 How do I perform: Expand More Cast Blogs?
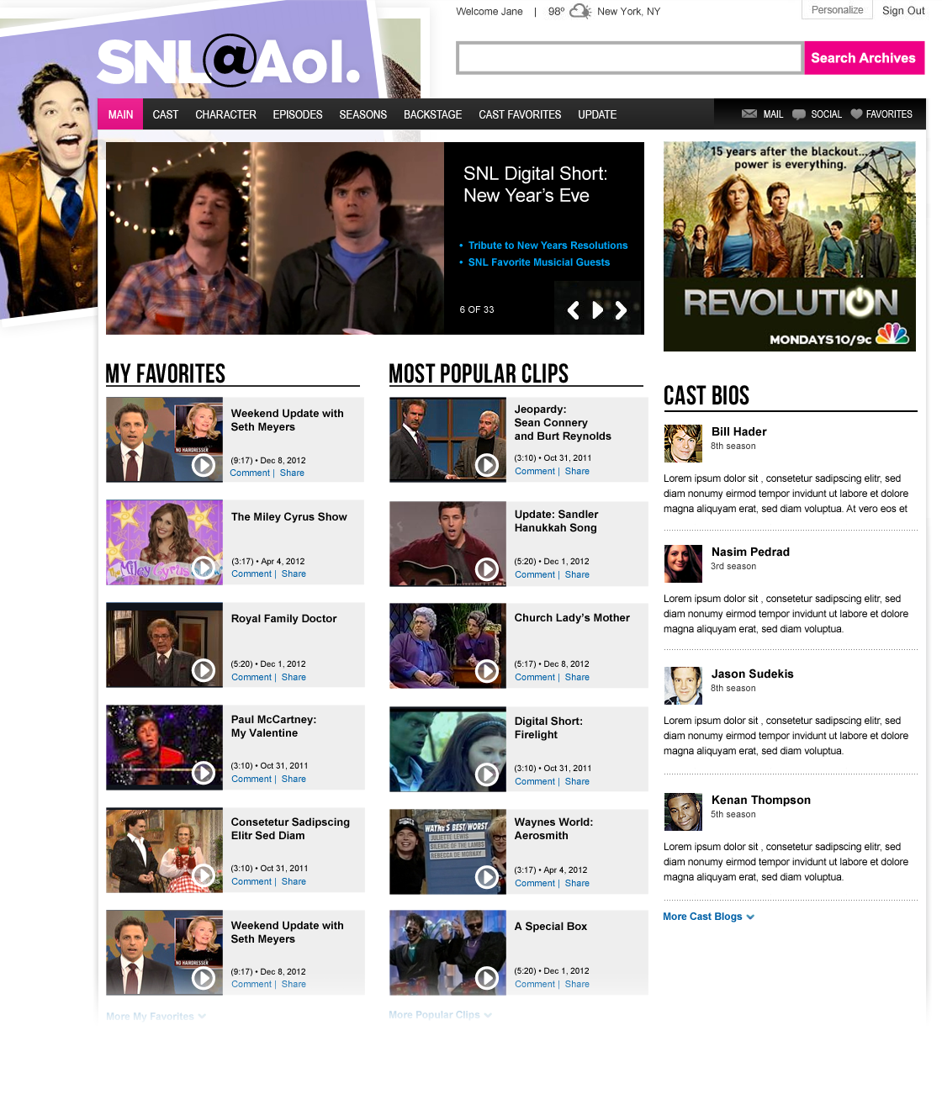click(708, 917)
